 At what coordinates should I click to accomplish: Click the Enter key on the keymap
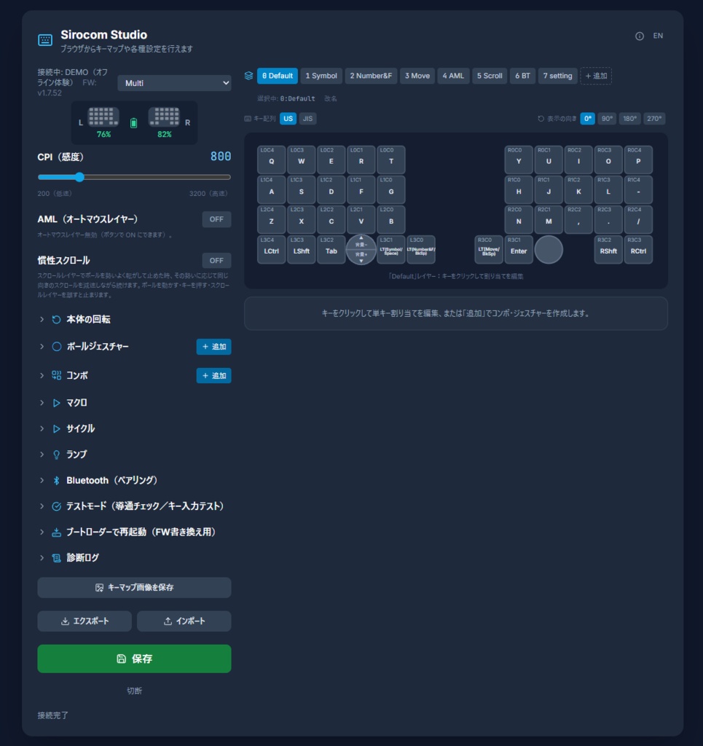[519, 250]
